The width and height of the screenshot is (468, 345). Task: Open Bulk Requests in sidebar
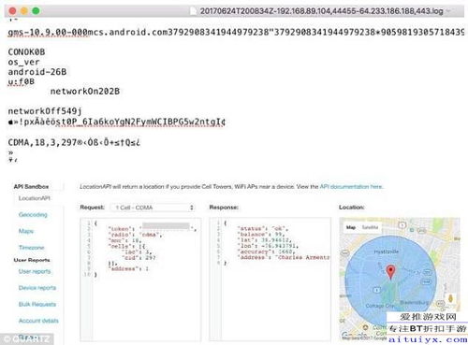click(x=37, y=304)
